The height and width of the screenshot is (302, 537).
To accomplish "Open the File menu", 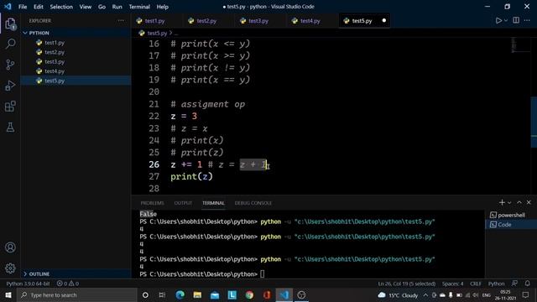I will coord(23,7).
